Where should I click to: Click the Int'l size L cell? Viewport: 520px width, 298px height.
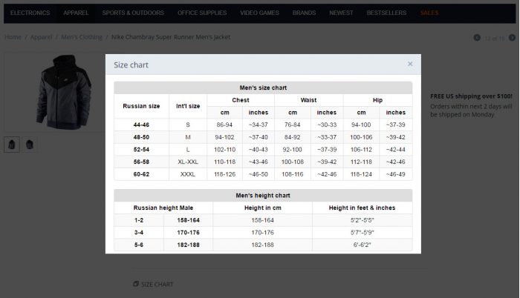tap(188, 149)
